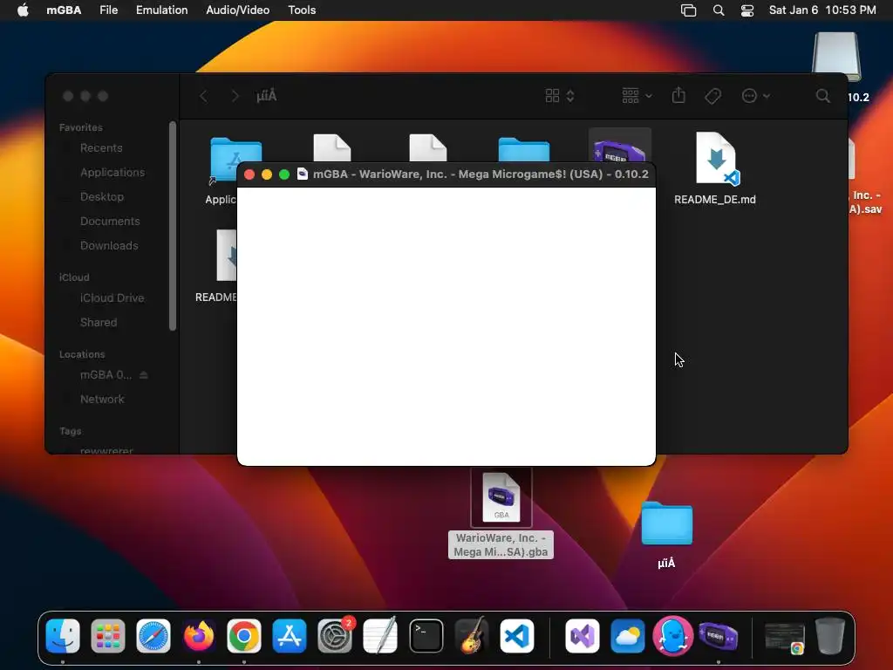Open the Finder More actions ellipsis dropdown

[x=755, y=96]
